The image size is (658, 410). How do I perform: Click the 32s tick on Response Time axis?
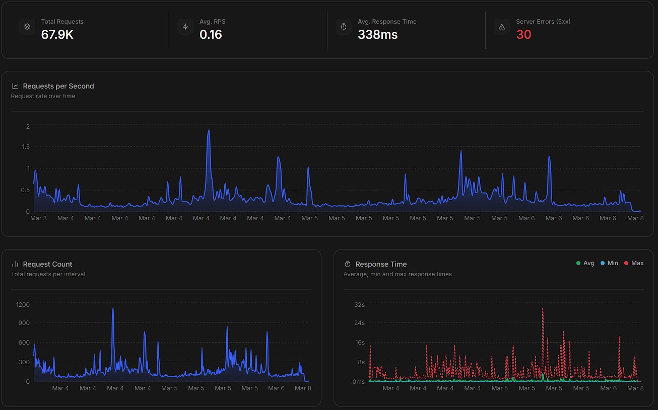pos(360,304)
